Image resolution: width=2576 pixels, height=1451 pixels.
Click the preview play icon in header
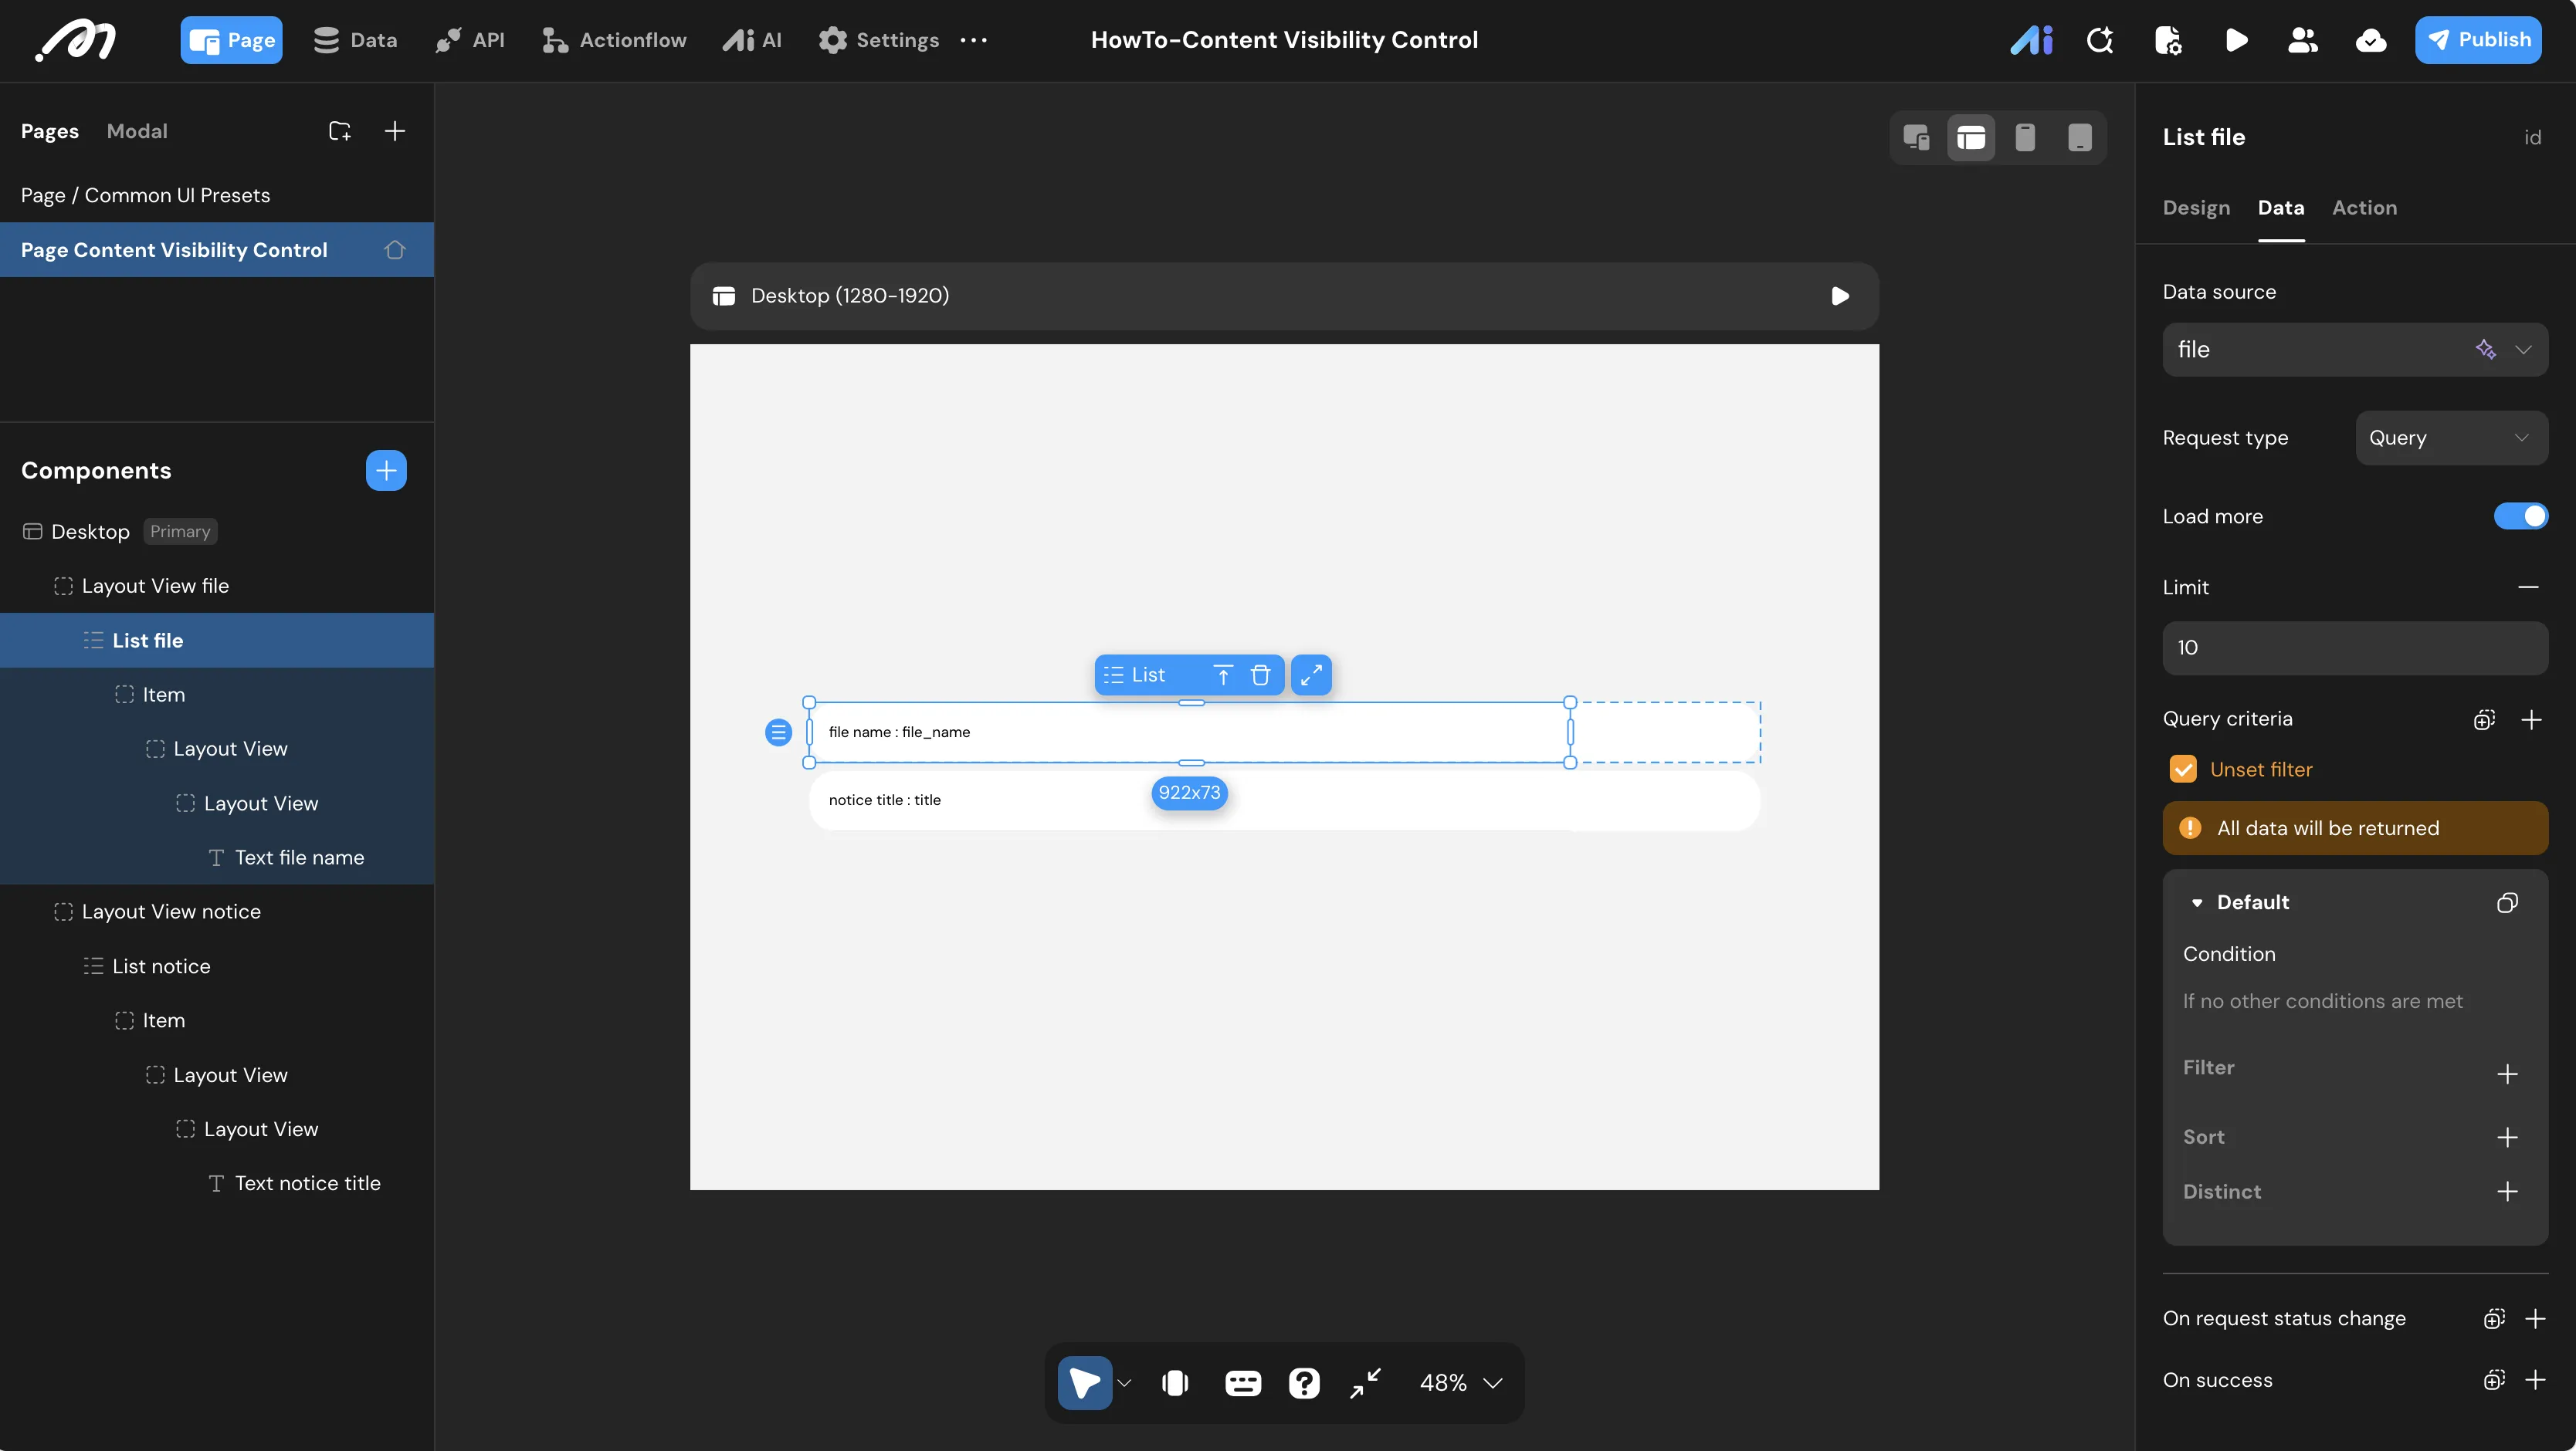click(2236, 40)
